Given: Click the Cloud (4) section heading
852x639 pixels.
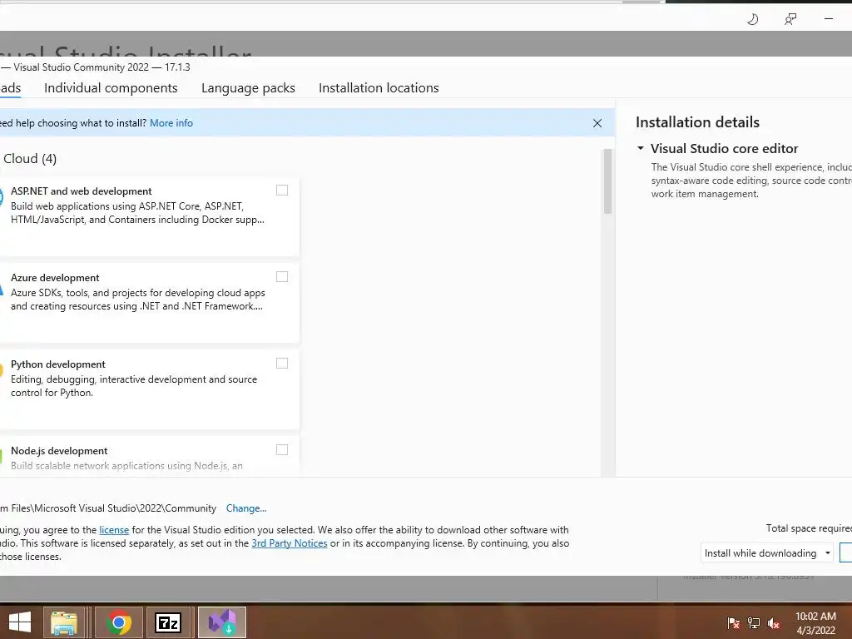Looking at the screenshot, I should 30,159.
